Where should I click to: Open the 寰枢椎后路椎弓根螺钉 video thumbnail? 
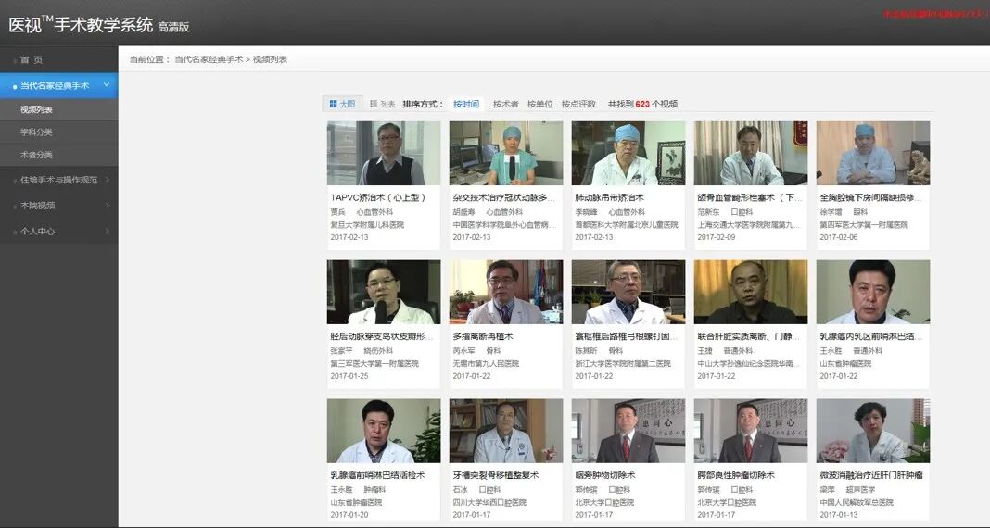[x=628, y=292]
